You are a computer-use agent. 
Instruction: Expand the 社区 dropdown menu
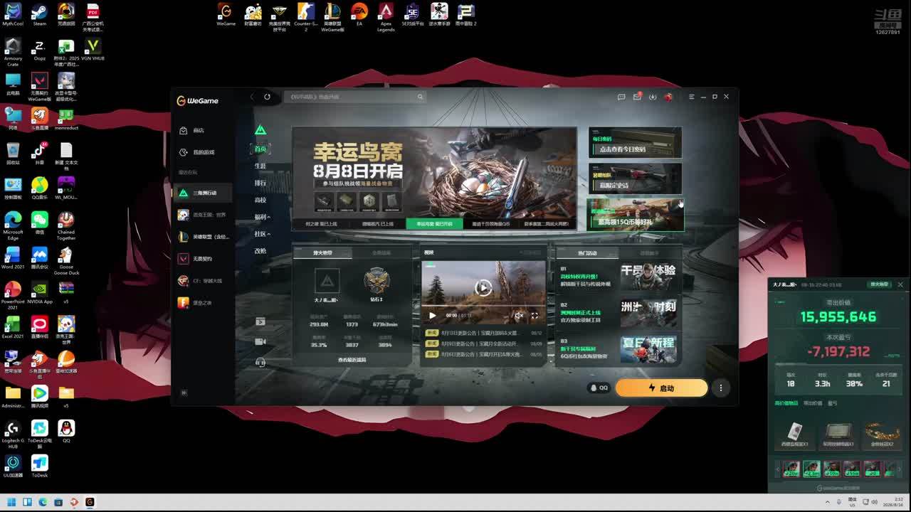[x=262, y=234]
